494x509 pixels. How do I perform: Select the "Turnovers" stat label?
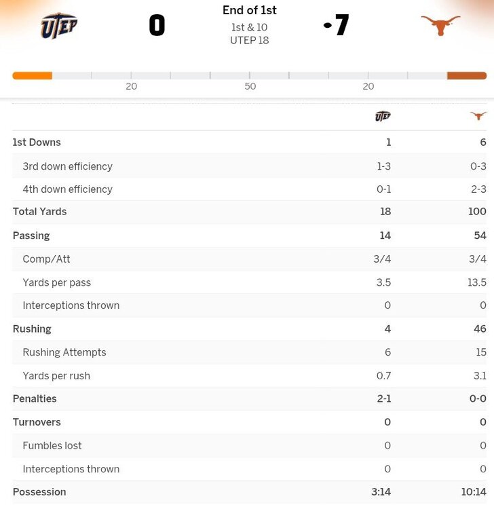tap(37, 422)
